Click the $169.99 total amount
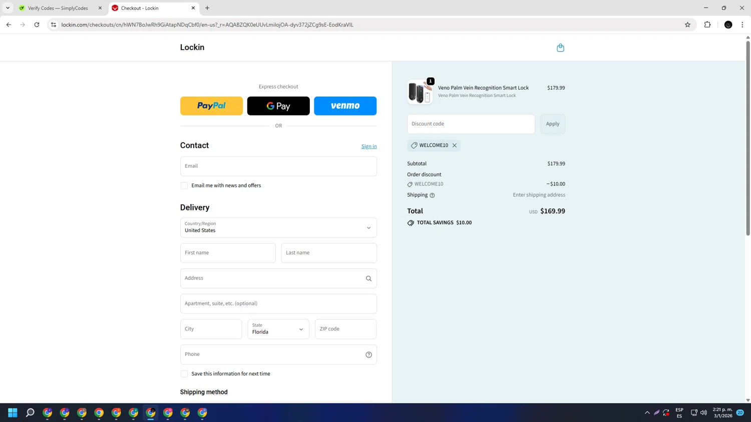This screenshot has height=422, width=751. (x=553, y=211)
